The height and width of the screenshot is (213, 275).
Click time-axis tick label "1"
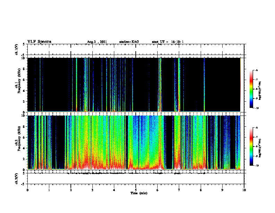point(49,190)
